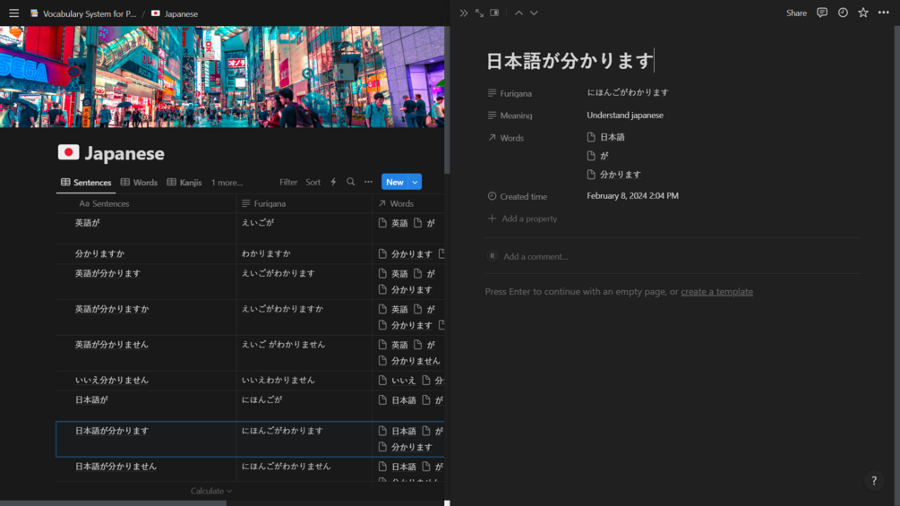The width and height of the screenshot is (900, 506).
Task: Click the vertical scrollbar of the database
Action: (x=447, y=99)
